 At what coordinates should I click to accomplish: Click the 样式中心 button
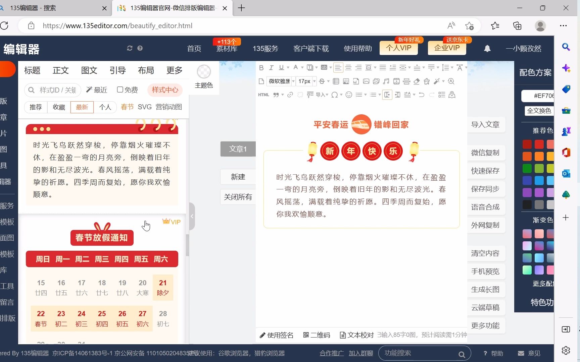[165, 90]
